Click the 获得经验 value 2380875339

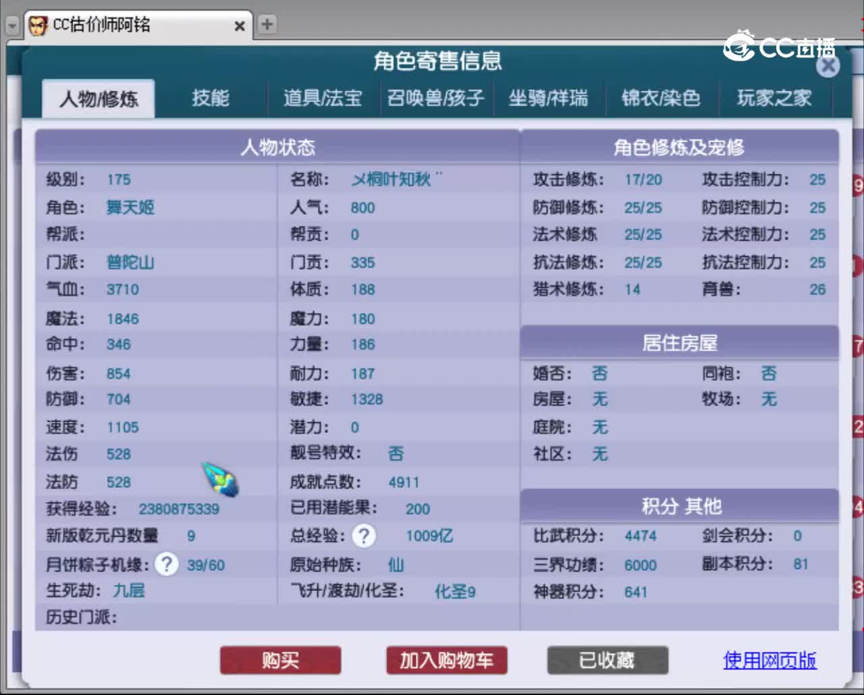click(179, 509)
